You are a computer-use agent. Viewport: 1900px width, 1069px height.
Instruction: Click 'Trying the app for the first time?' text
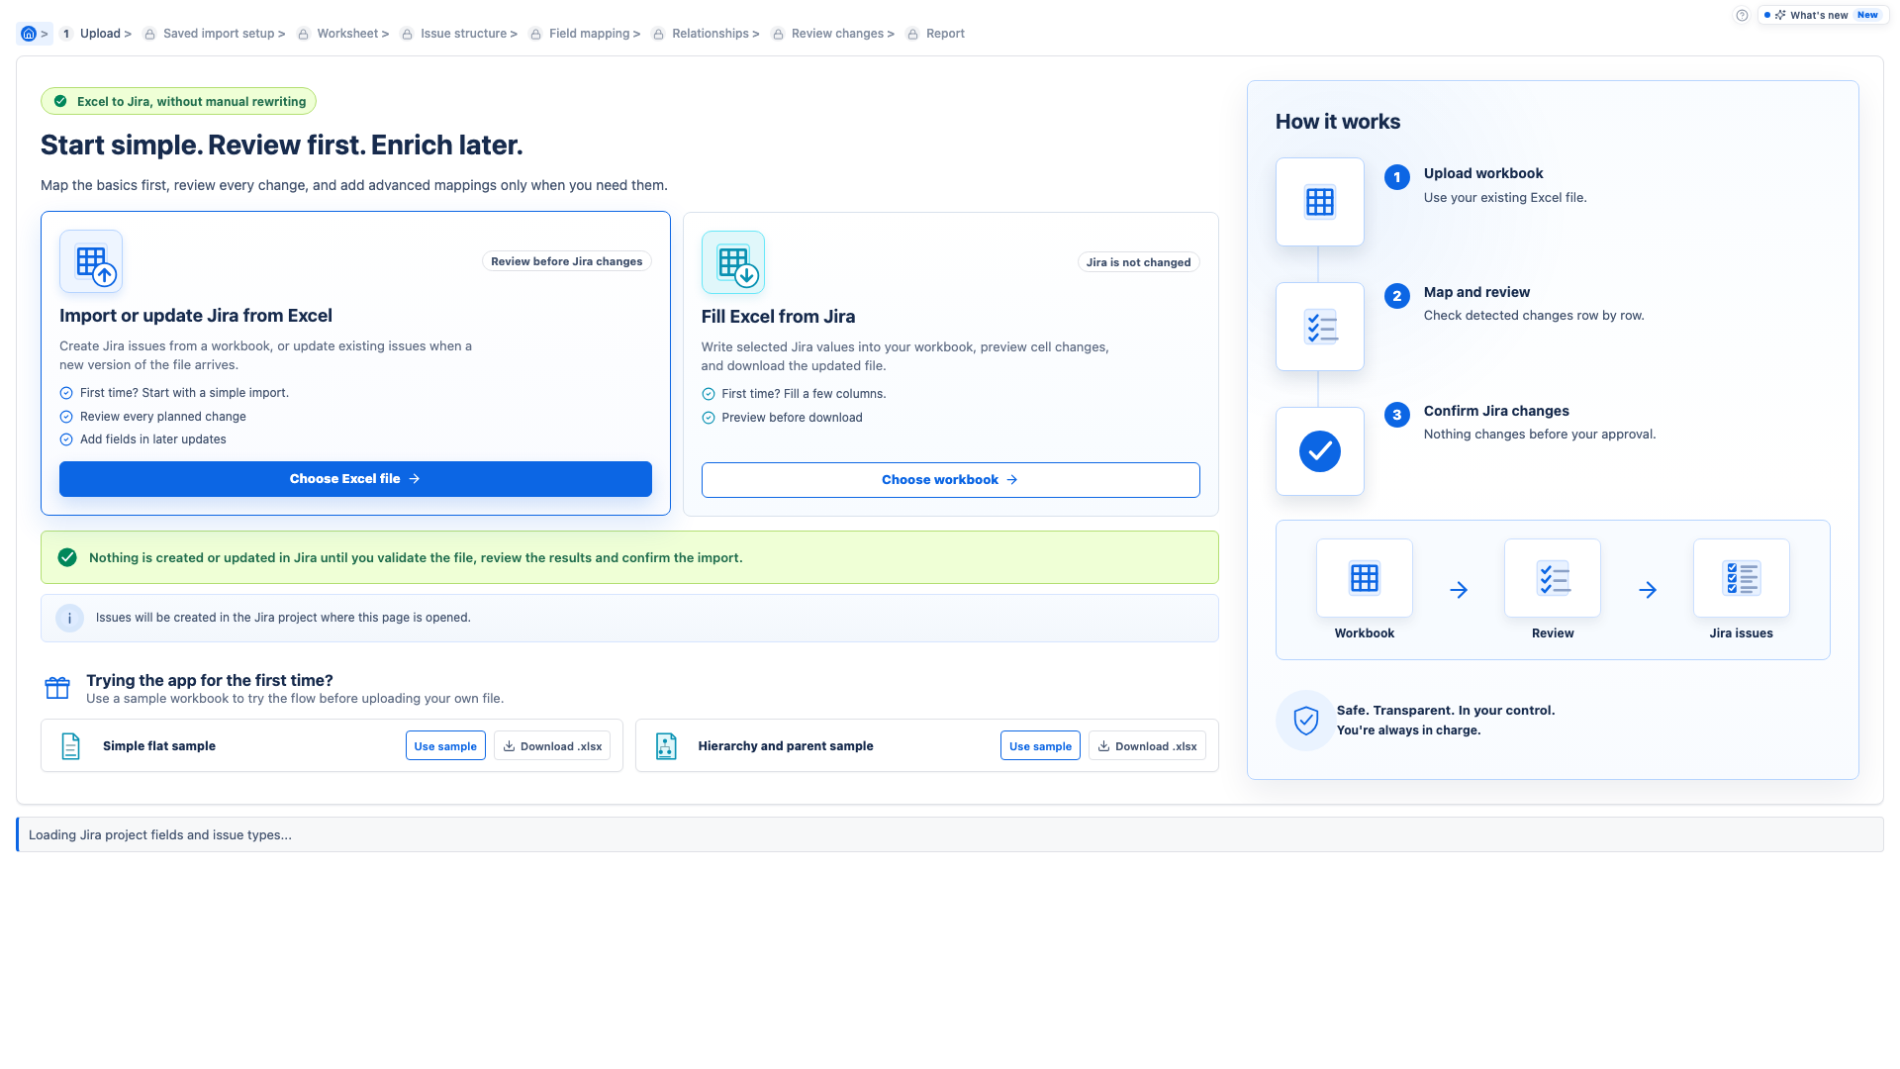click(x=210, y=680)
